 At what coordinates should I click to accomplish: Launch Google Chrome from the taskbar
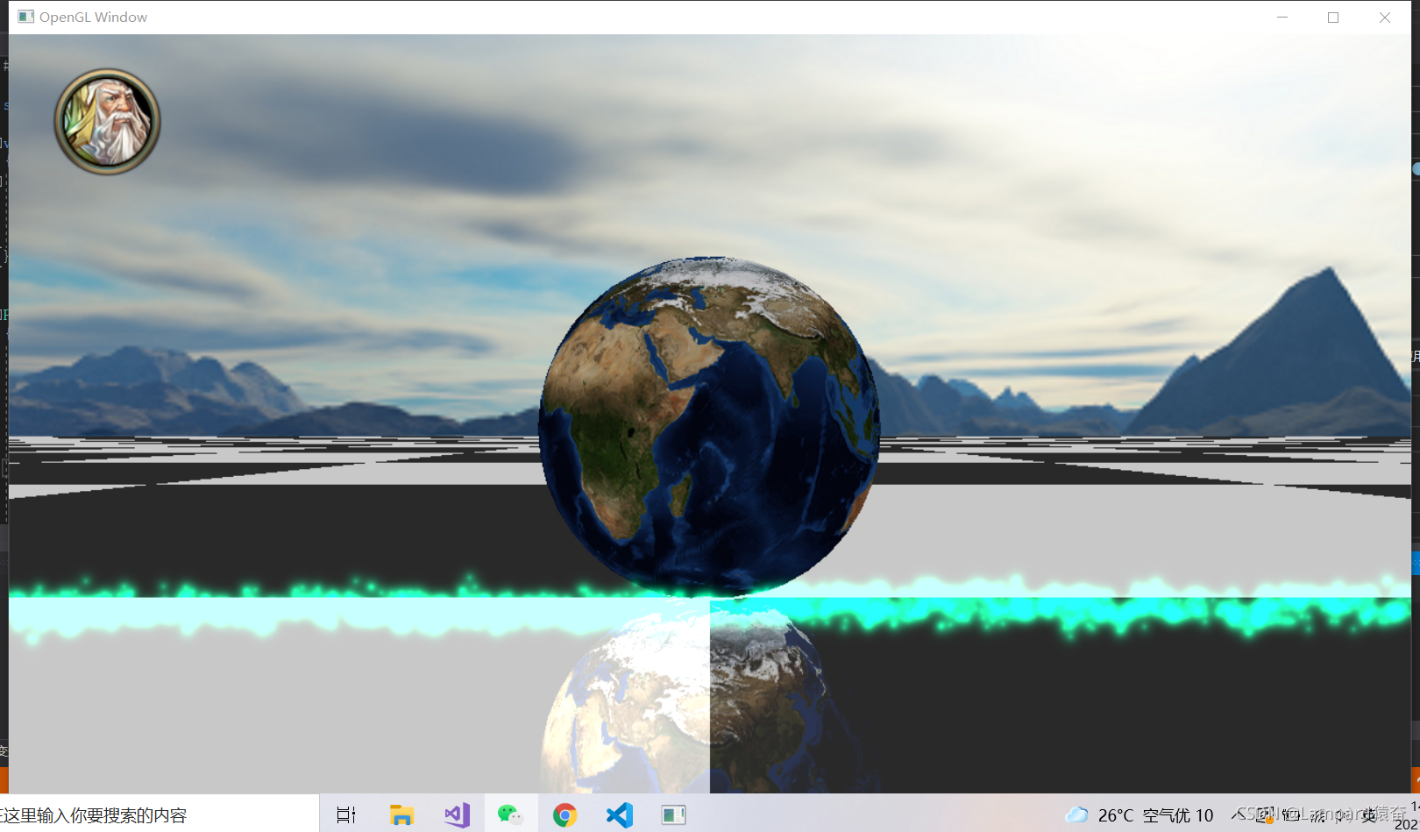point(565,814)
